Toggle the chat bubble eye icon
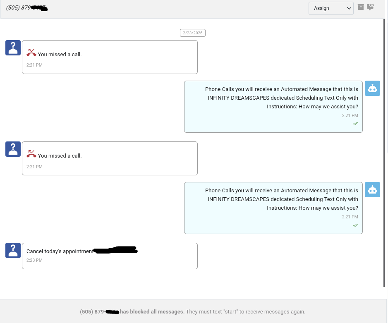Viewport: 388px width, 323px height. point(371,7)
